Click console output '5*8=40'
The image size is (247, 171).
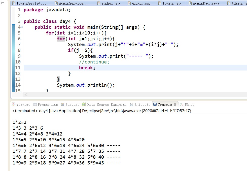pyautogui.click(x=96, y=157)
